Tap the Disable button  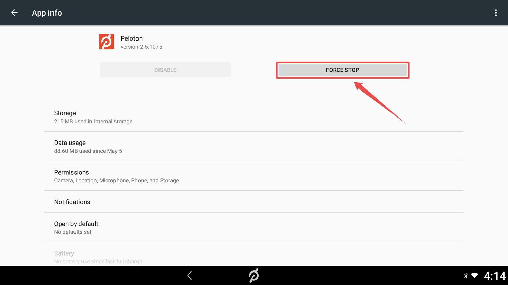(x=165, y=70)
